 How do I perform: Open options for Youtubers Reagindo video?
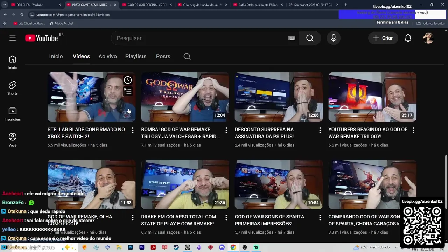413,130
